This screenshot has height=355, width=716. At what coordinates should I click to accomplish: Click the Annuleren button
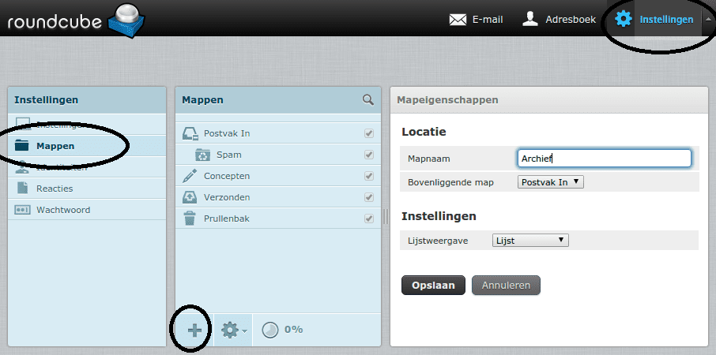[x=506, y=285]
